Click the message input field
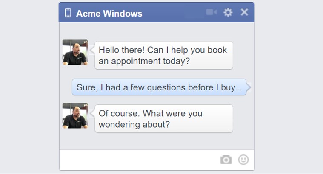 pos(136,160)
